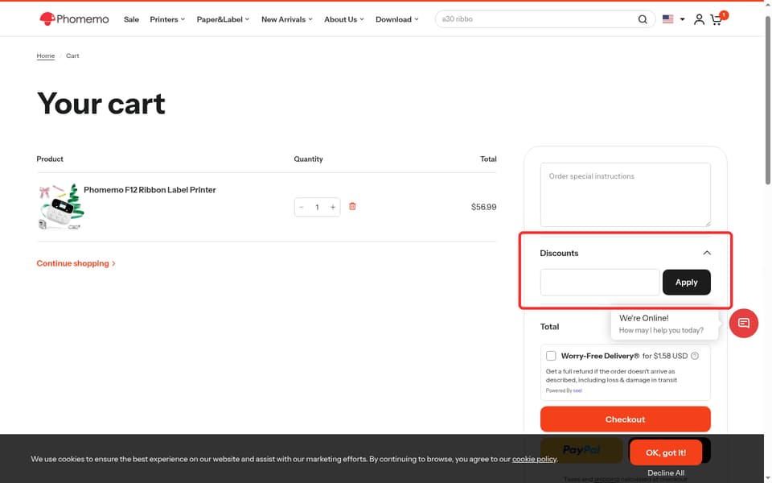Click the F12 printer product thumbnail
This screenshot has height=483, width=772.
coord(61,207)
